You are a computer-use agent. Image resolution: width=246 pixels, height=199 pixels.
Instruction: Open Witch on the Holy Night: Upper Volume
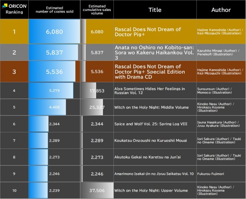click(151, 190)
